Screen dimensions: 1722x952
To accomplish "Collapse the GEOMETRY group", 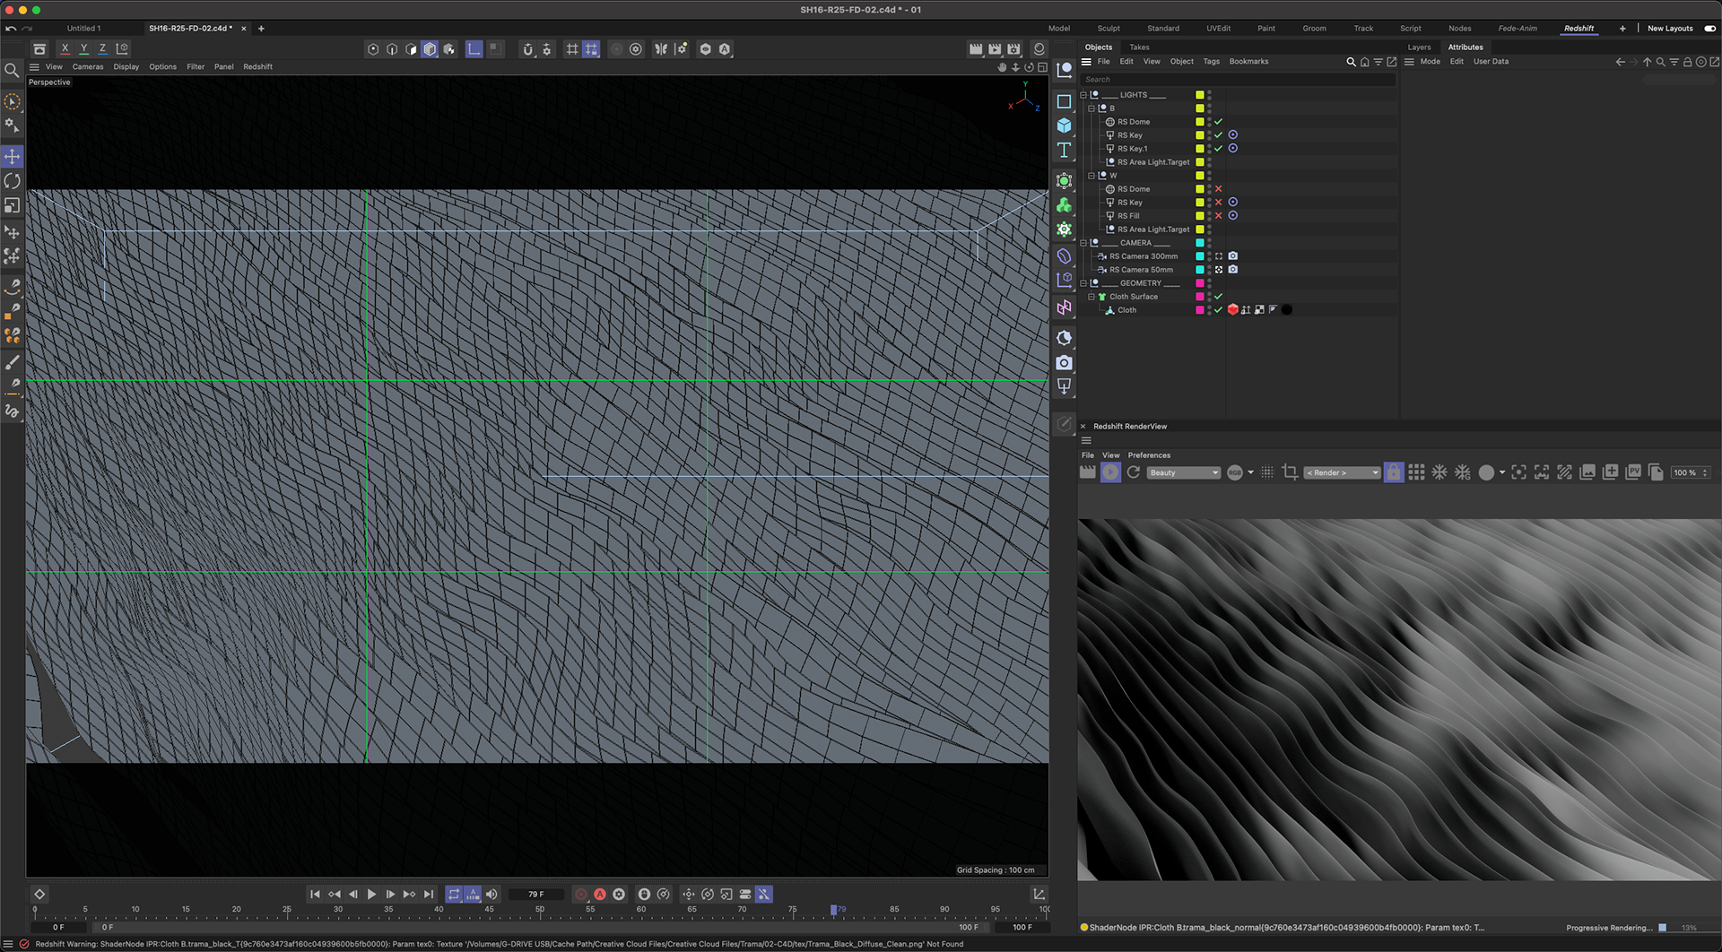I will [x=1083, y=283].
